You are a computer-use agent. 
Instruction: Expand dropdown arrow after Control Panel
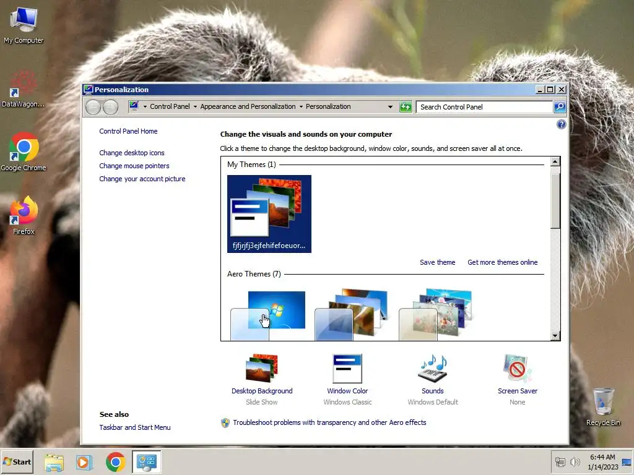pos(195,107)
